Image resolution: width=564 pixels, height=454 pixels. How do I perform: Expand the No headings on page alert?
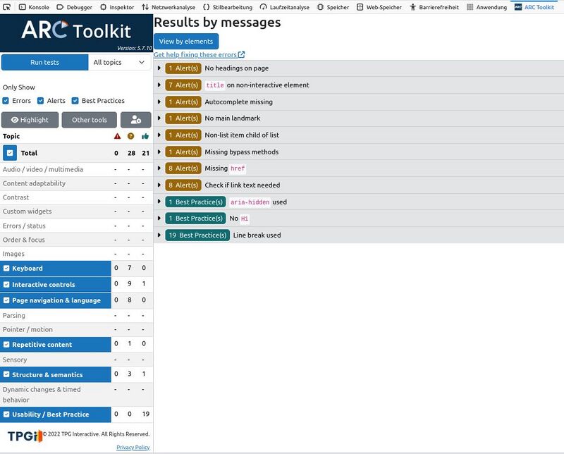pyautogui.click(x=160, y=68)
